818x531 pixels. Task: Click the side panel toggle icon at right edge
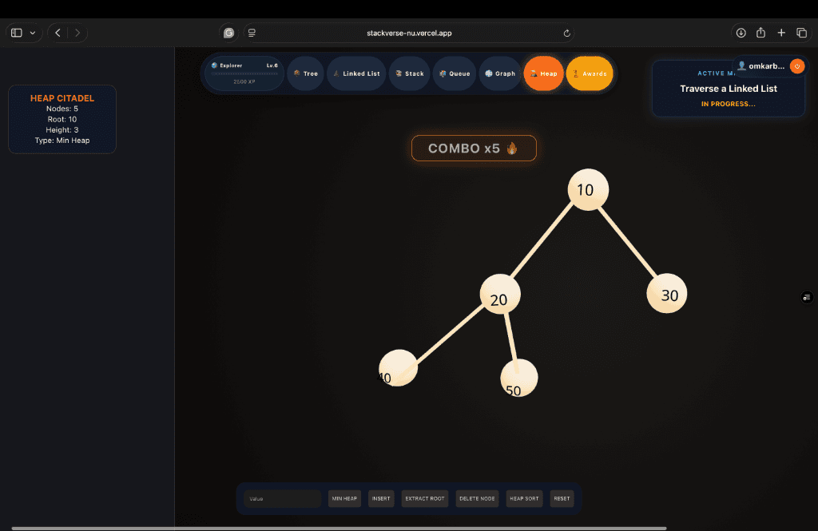coord(807,297)
